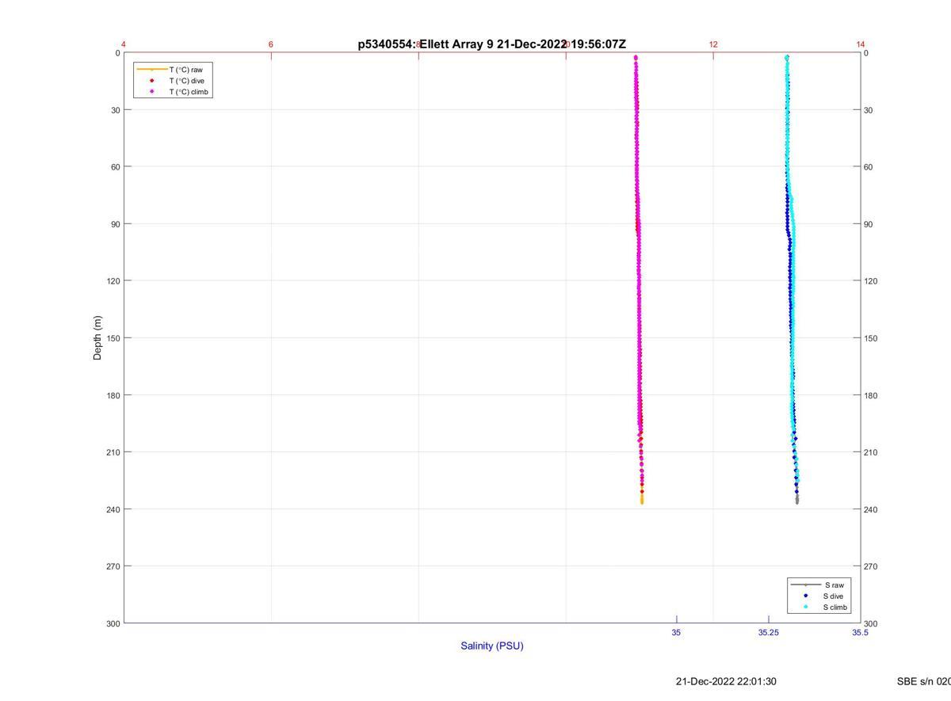951x701 pixels.
Task: Click the '35.25' salinity tick label
Action: click(x=768, y=633)
